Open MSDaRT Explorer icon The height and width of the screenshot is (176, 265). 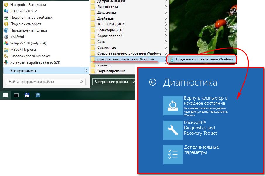click(6, 50)
